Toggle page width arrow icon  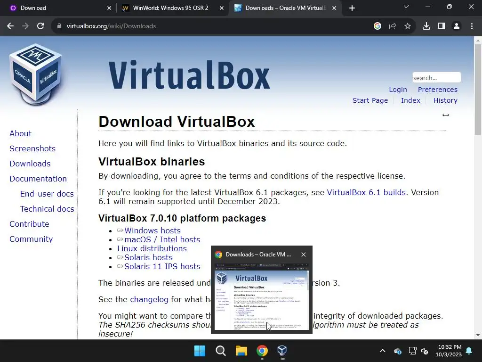[446, 115]
